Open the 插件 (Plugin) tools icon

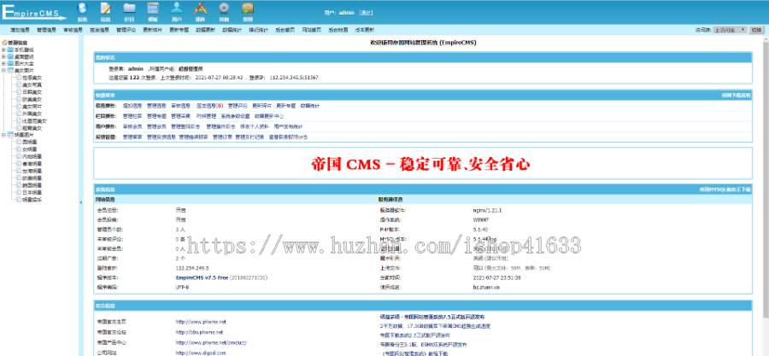[x=200, y=8]
